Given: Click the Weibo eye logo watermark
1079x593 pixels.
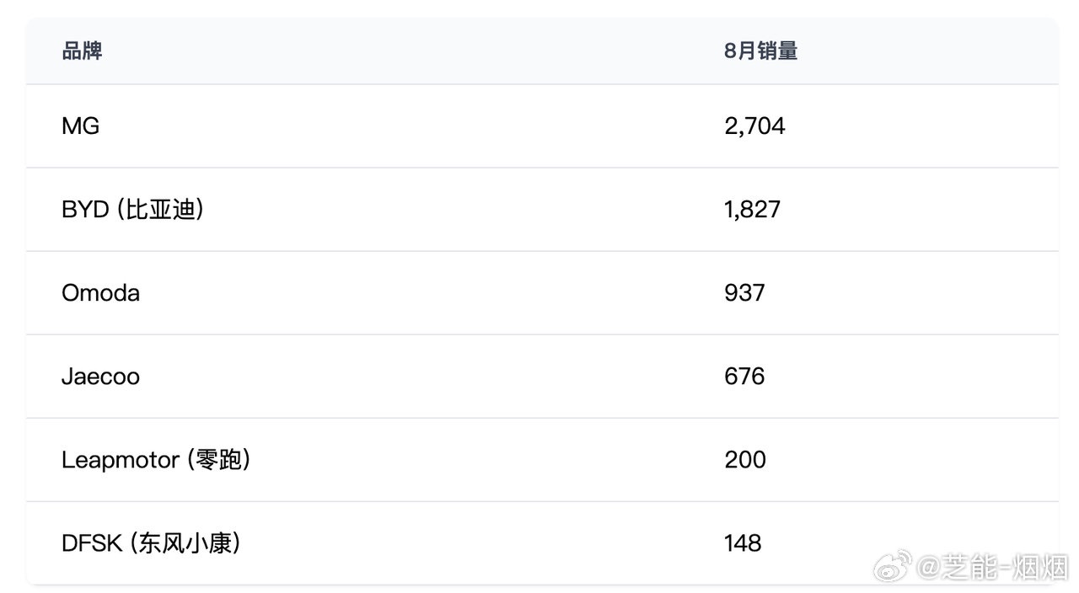Looking at the screenshot, I should click(x=893, y=567).
